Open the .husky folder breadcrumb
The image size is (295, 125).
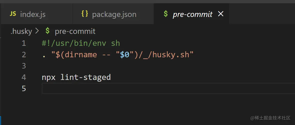click(21, 31)
